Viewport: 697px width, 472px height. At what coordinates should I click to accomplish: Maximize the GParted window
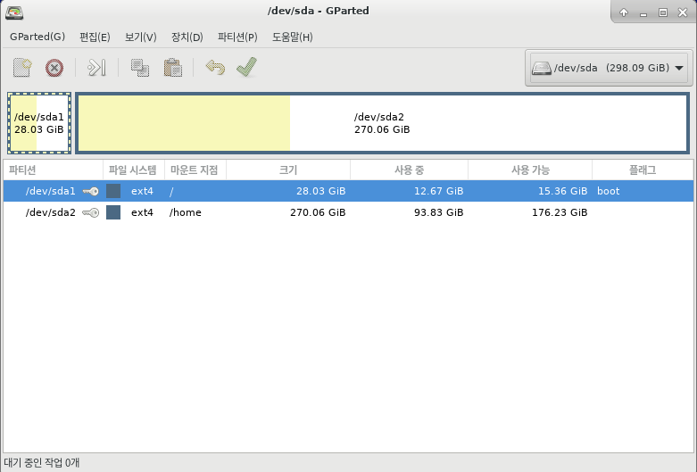[x=663, y=12]
